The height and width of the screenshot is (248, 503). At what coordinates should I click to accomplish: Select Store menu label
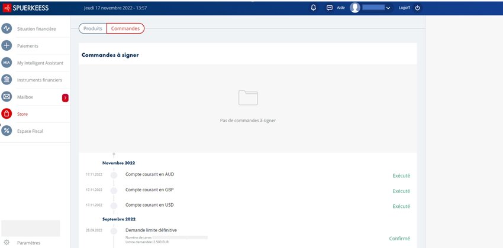click(22, 114)
